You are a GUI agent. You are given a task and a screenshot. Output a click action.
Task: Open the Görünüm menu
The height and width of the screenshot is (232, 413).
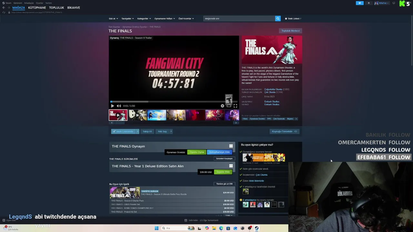18,3
